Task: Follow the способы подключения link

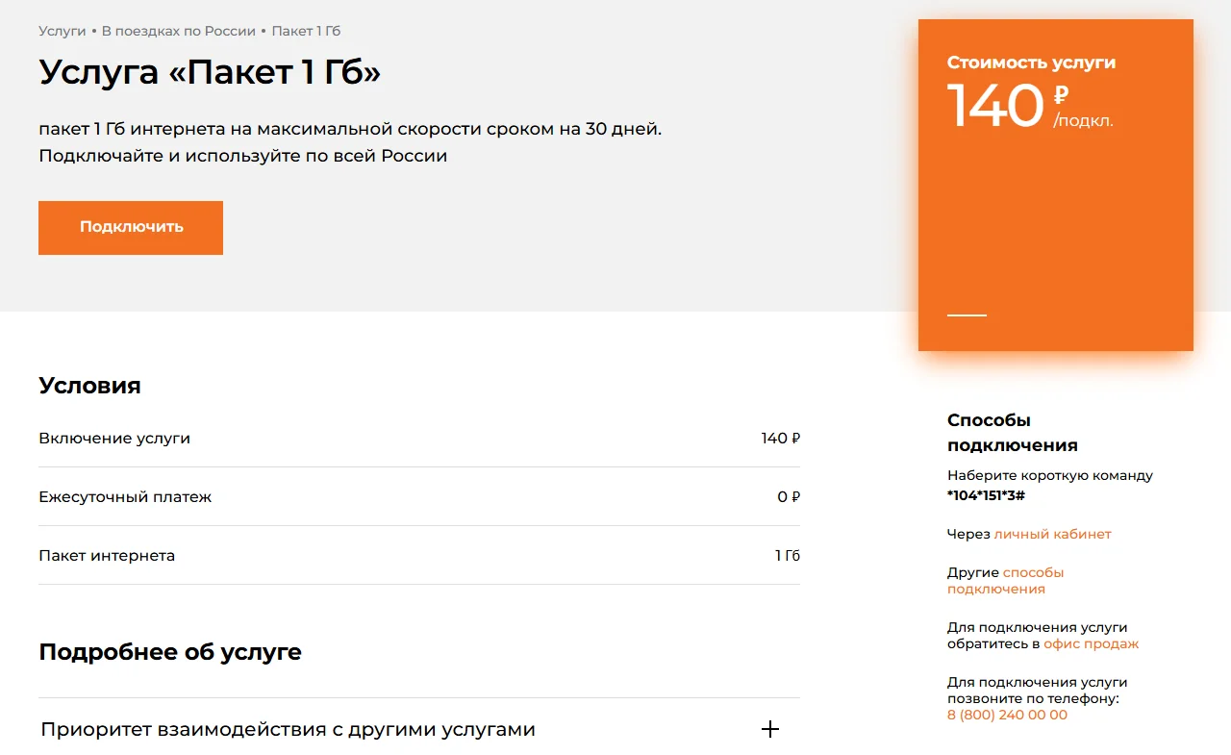Action: click(1006, 580)
